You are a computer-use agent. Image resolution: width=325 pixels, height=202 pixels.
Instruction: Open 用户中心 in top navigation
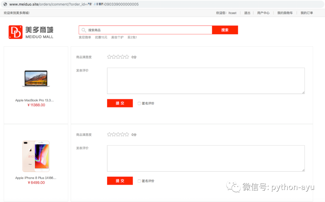[x=263, y=13]
